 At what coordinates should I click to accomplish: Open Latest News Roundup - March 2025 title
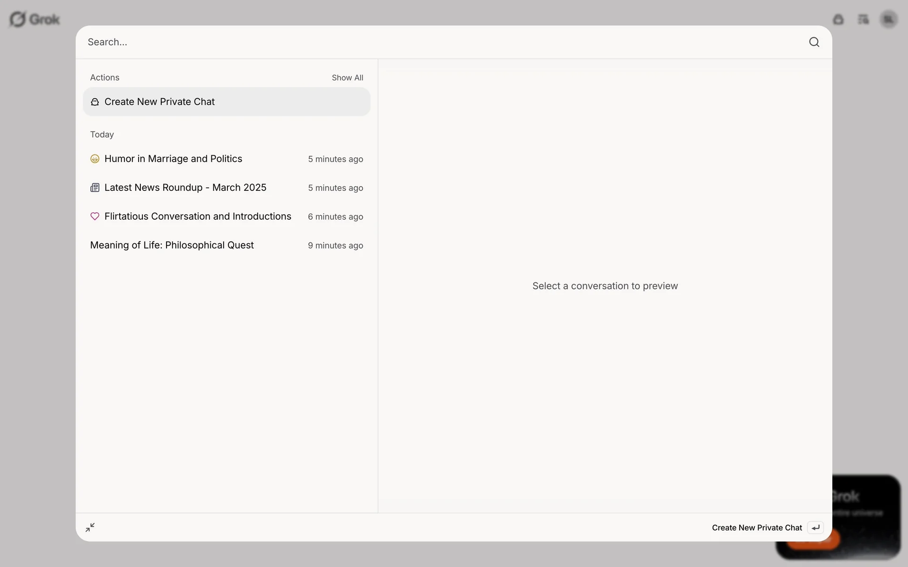pos(185,188)
